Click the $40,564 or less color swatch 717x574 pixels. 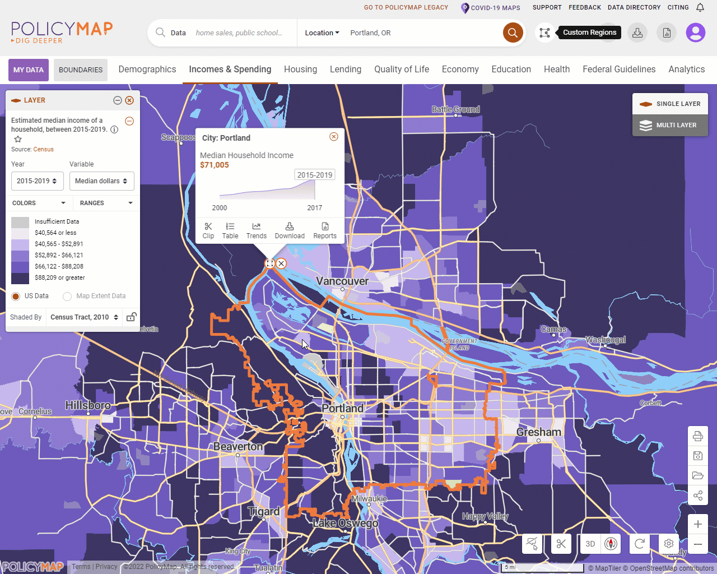click(20, 233)
